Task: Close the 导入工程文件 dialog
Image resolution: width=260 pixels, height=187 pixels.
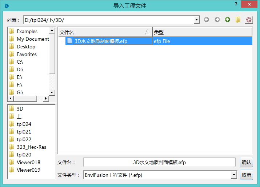Action: 249,4
